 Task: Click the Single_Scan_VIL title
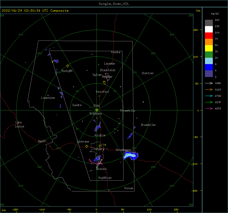114,4
